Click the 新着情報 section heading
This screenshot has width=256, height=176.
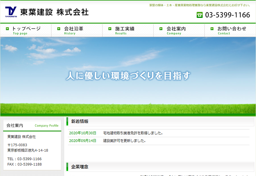click(80, 121)
